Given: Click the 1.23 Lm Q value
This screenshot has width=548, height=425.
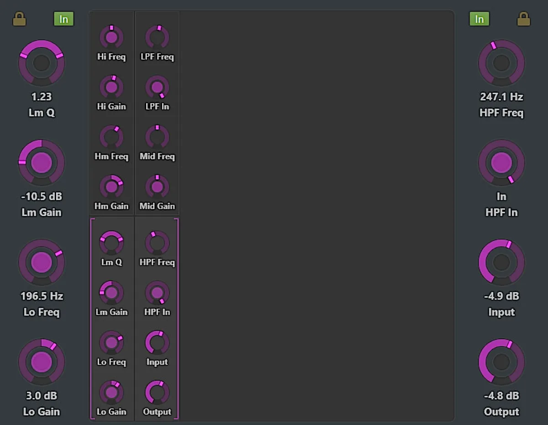Looking at the screenshot, I should pos(42,97).
